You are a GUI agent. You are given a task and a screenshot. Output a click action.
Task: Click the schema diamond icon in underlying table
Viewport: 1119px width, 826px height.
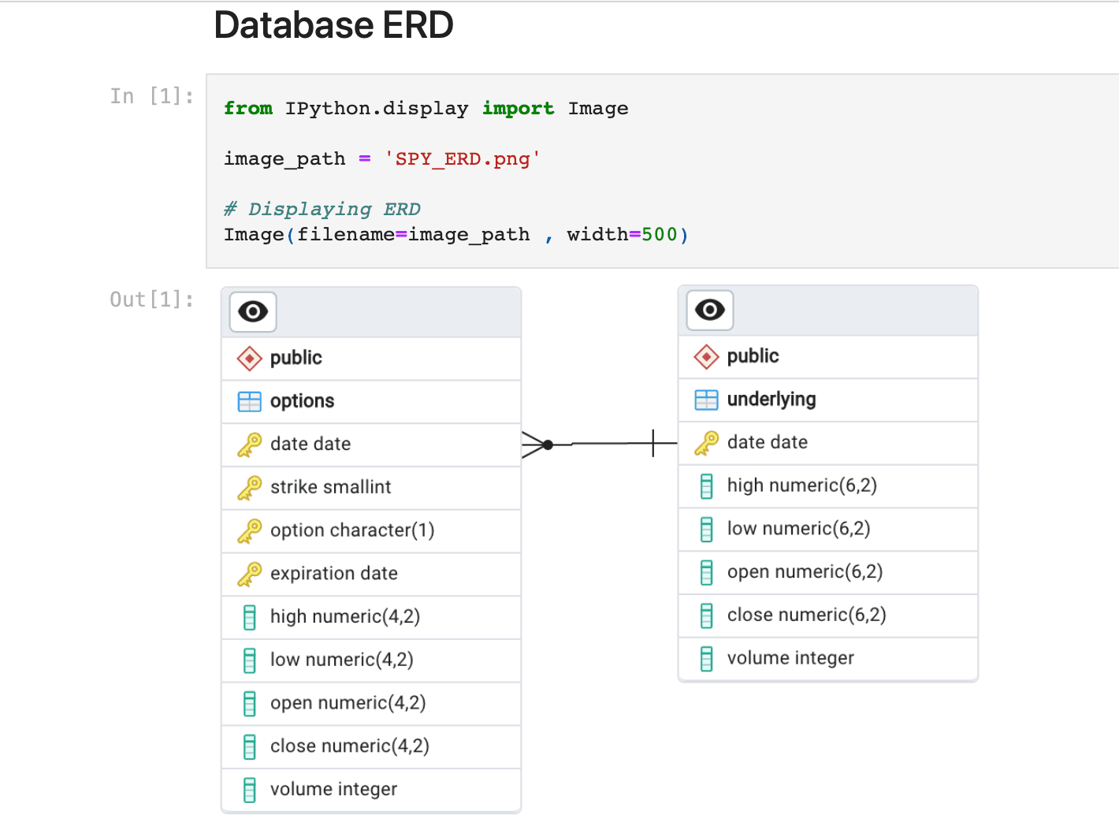(707, 357)
